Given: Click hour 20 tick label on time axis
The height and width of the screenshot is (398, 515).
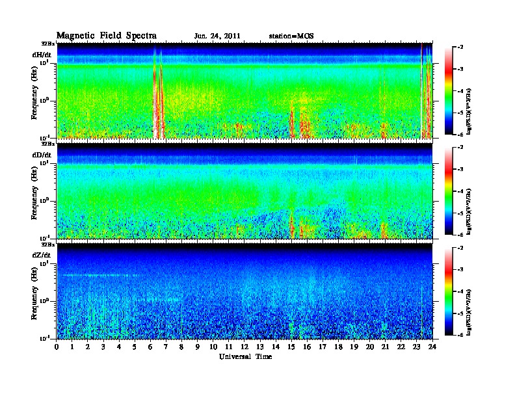Looking at the screenshot, I should point(370,347).
